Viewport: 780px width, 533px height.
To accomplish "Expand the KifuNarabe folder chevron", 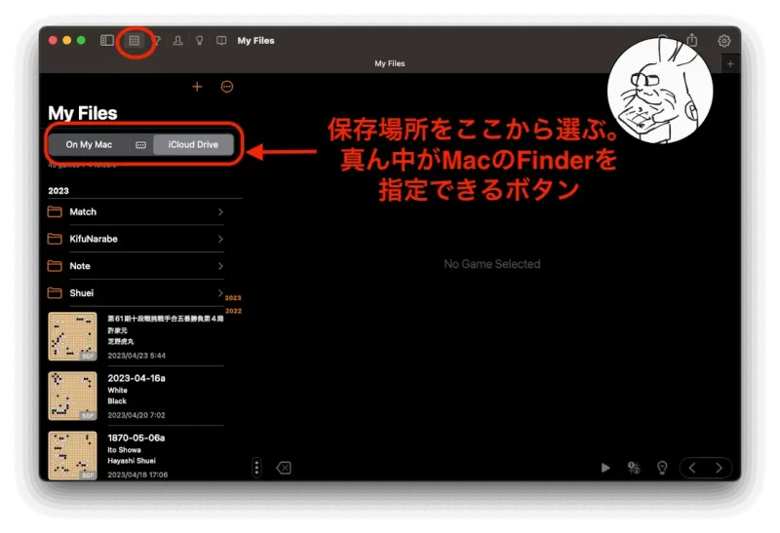I will 220,239.
